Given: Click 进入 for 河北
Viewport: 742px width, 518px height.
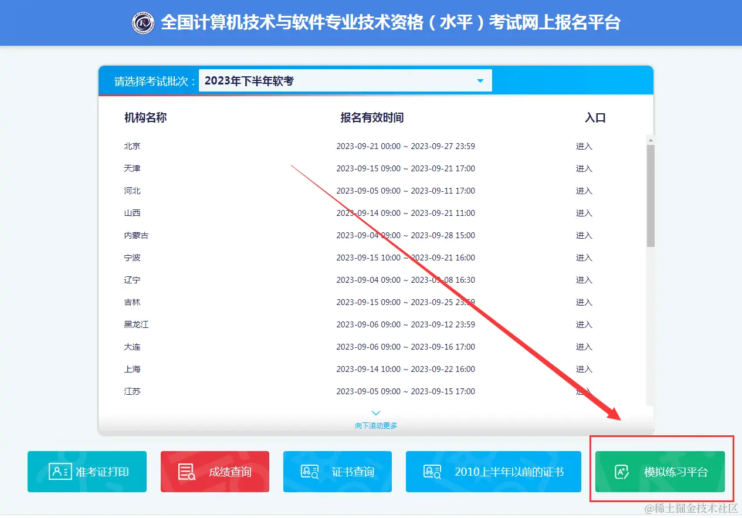Looking at the screenshot, I should tap(584, 191).
